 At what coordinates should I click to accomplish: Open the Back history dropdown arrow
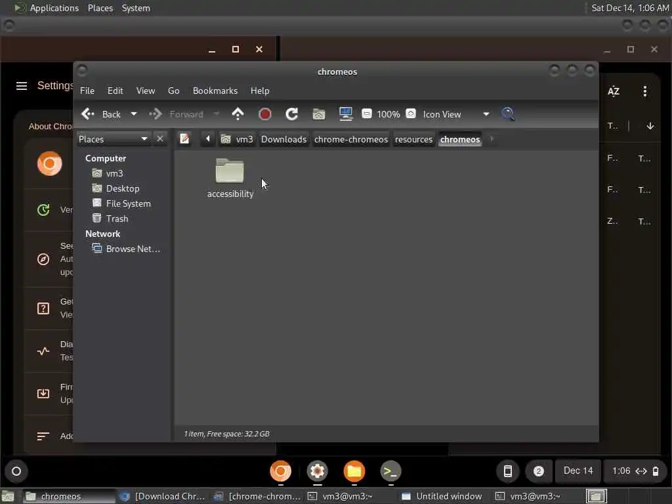134,114
